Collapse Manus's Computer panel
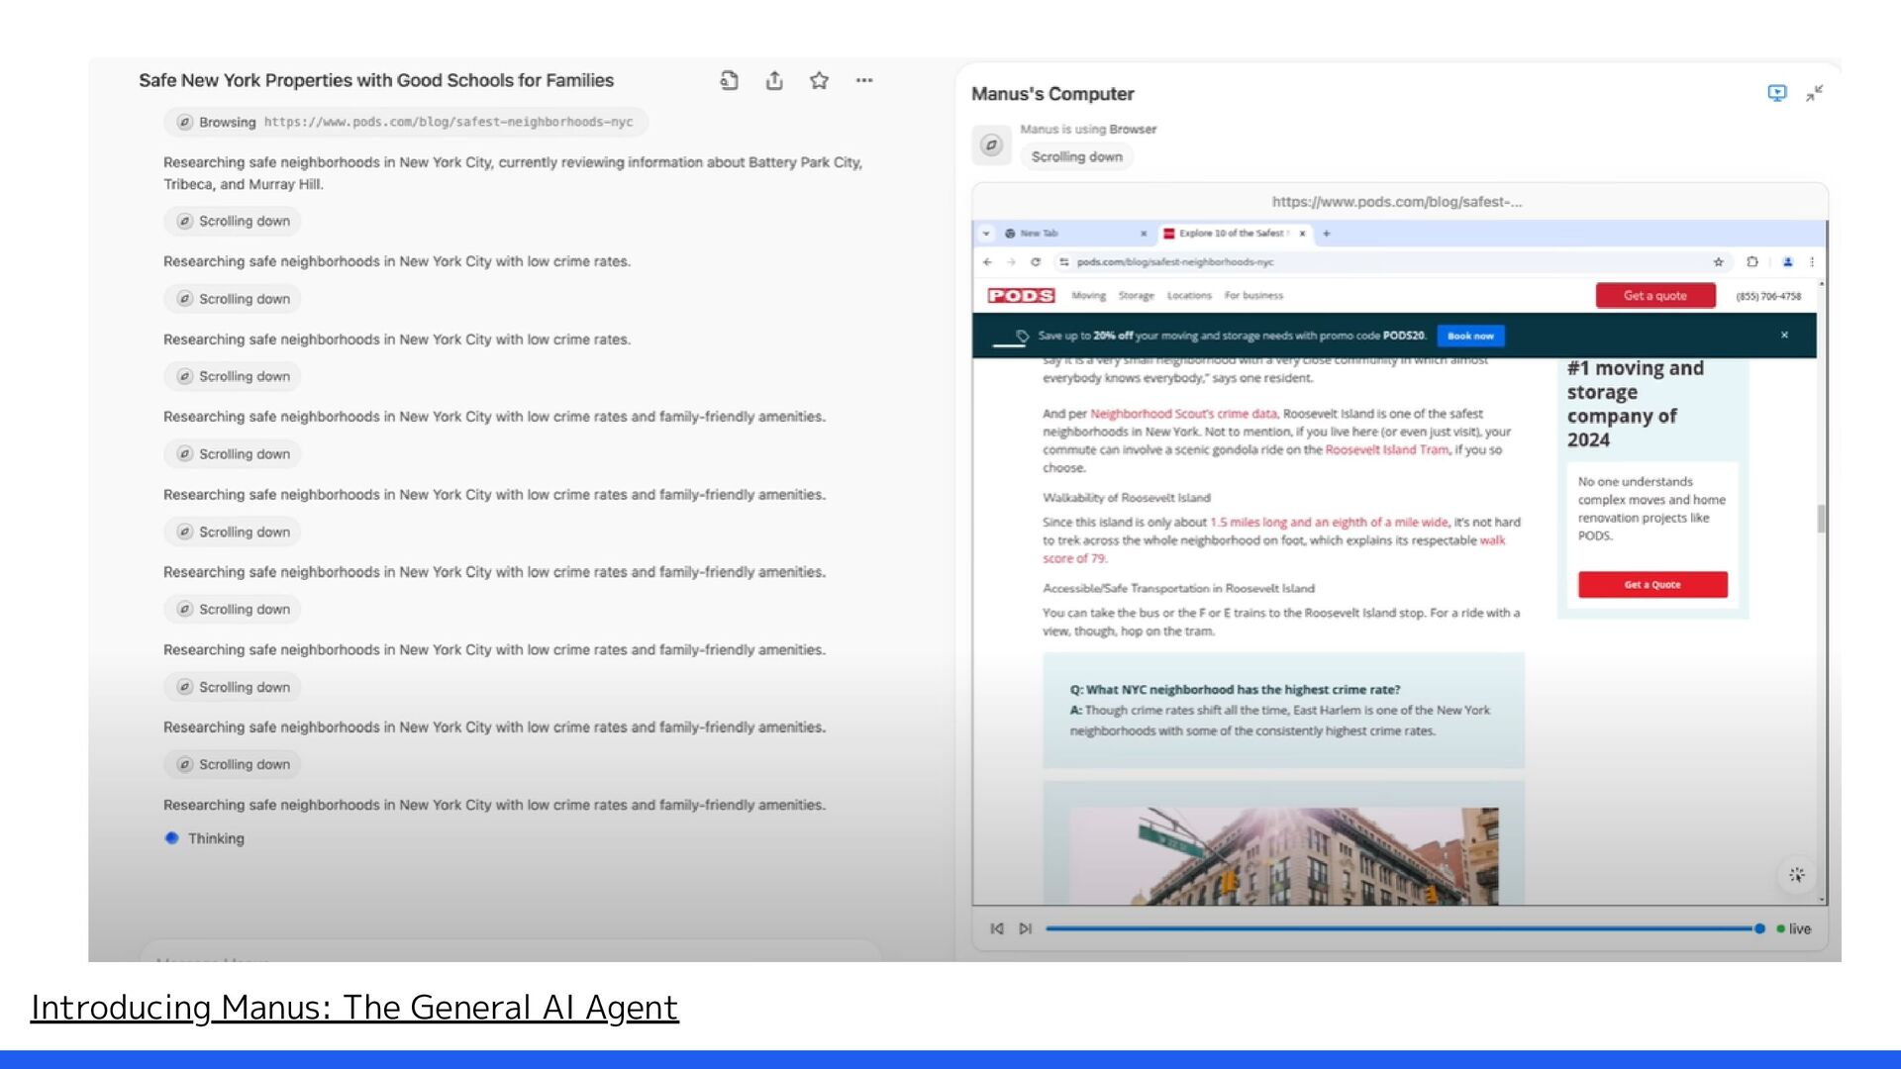The image size is (1901, 1069). click(1815, 93)
